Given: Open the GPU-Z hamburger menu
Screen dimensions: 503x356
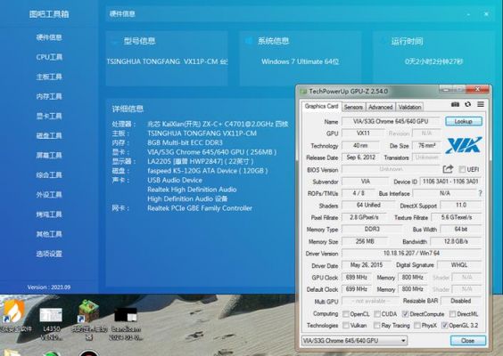Looking at the screenshot, I should pos(480,104).
